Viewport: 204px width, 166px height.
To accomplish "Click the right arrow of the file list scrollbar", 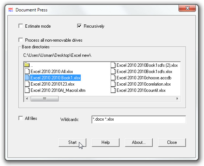I will point(177,98).
